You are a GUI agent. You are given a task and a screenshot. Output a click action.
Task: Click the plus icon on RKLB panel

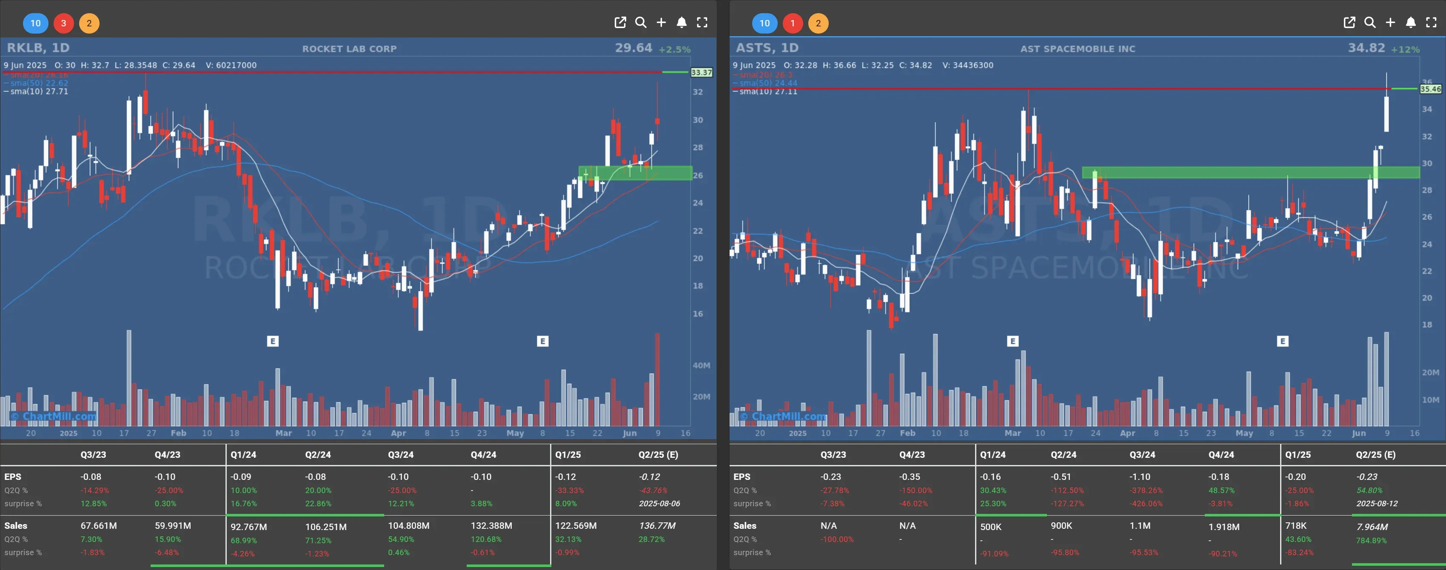pyautogui.click(x=661, y=23)
